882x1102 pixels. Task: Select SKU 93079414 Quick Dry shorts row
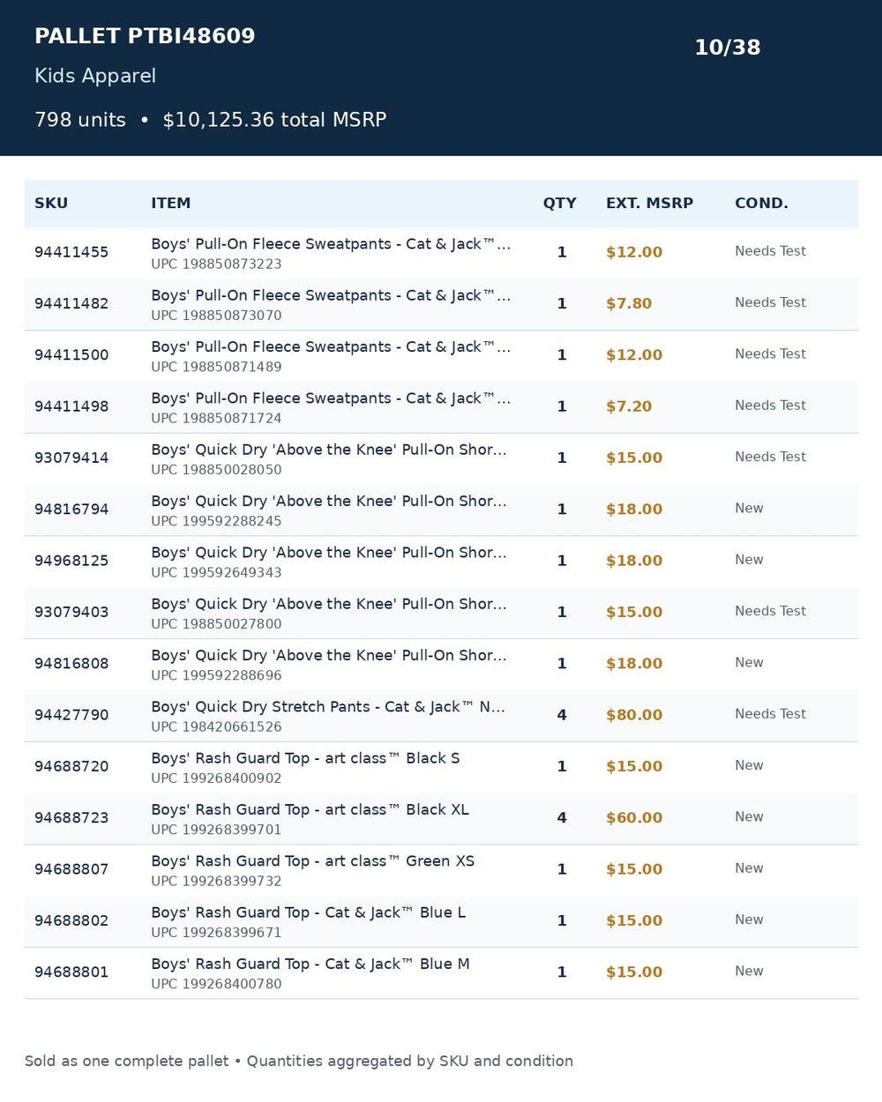pyautogui.click(x=441, y=458)
